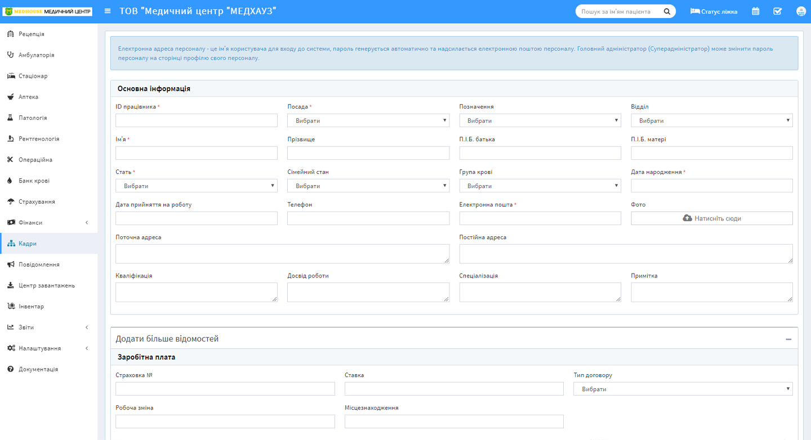Click the Центр завантажень download icon

[x=11, y=285]
